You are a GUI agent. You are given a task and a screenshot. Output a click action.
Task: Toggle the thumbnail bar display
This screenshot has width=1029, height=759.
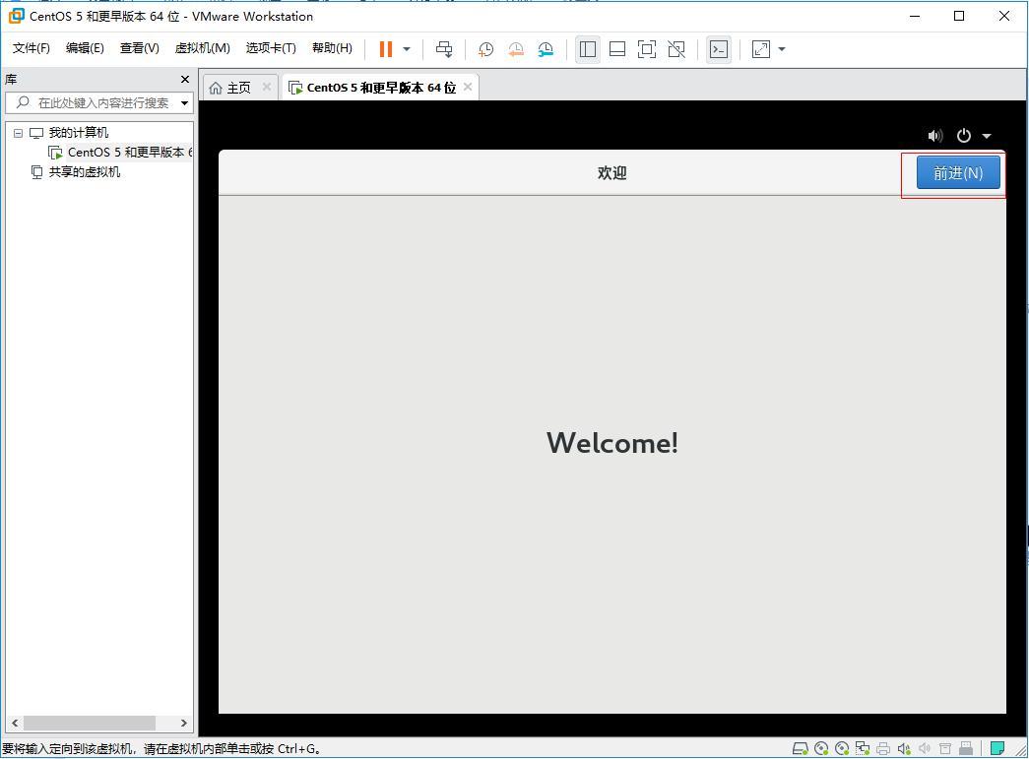tap(617, 48)
